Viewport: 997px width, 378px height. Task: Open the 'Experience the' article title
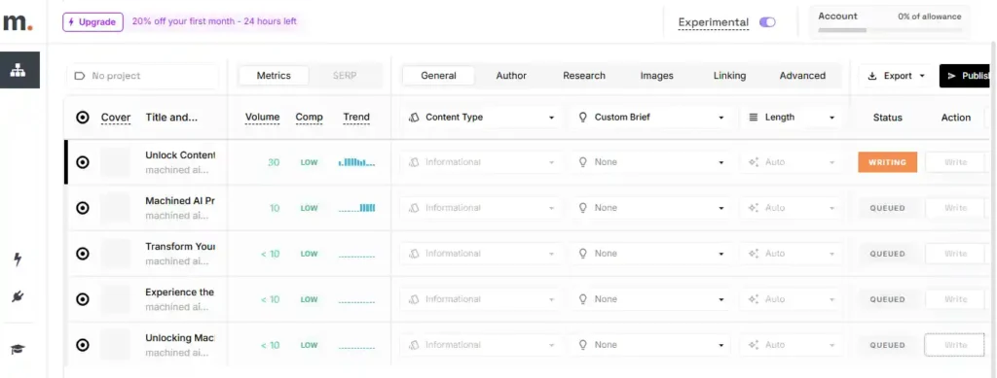point(180,292)
